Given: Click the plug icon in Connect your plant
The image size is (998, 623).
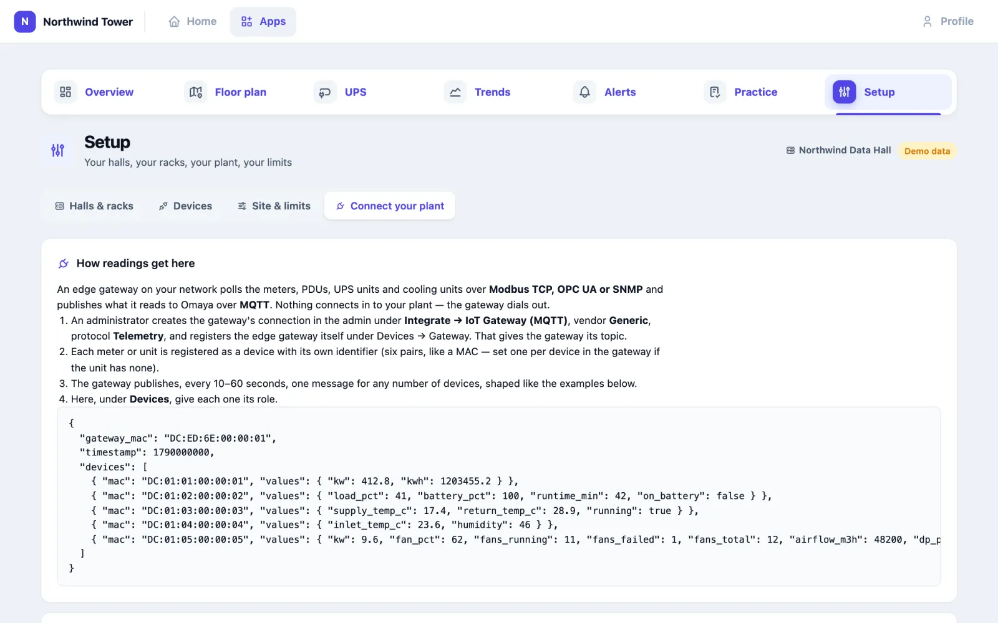Looking at the screenshot, I should (341, 206).
